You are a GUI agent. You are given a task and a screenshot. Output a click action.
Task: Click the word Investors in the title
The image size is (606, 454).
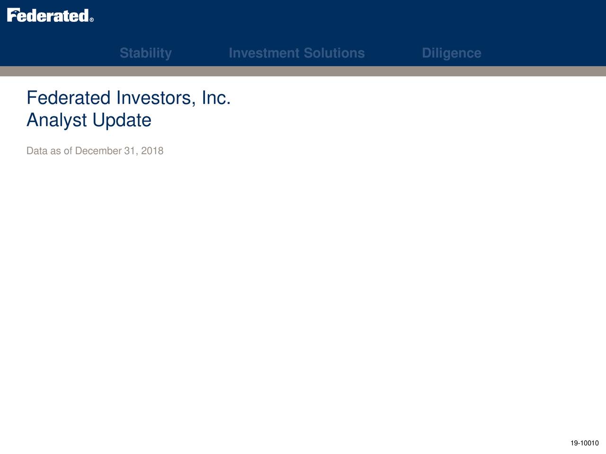[x=156, y=98]
